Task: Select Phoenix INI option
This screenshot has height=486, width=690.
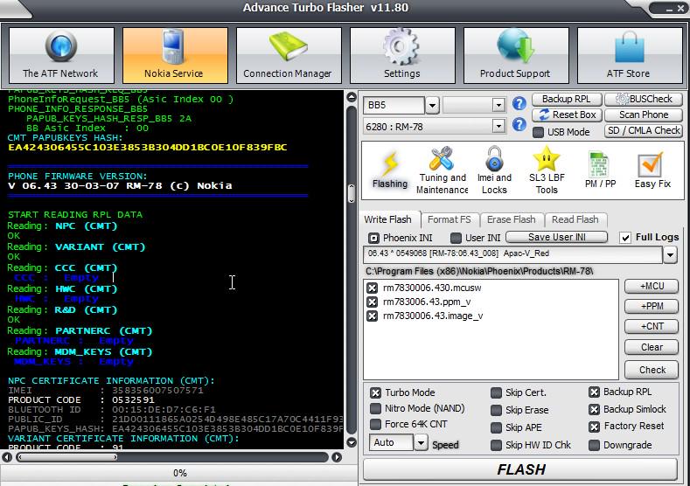Action: (x=373, y=238)
